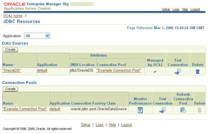Viewport: 208px width, 134px height.
Task: Sort Data Sources by Name column
Action: point(10,65)
